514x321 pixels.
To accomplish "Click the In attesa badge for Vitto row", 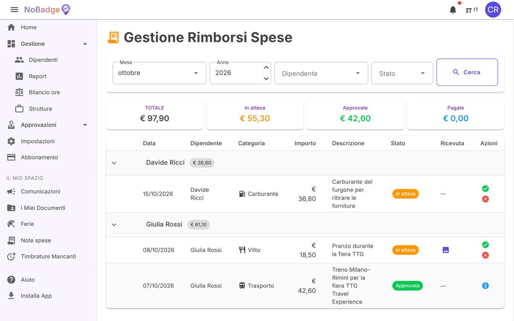I will pyautogui.click(x=406, y=250).
